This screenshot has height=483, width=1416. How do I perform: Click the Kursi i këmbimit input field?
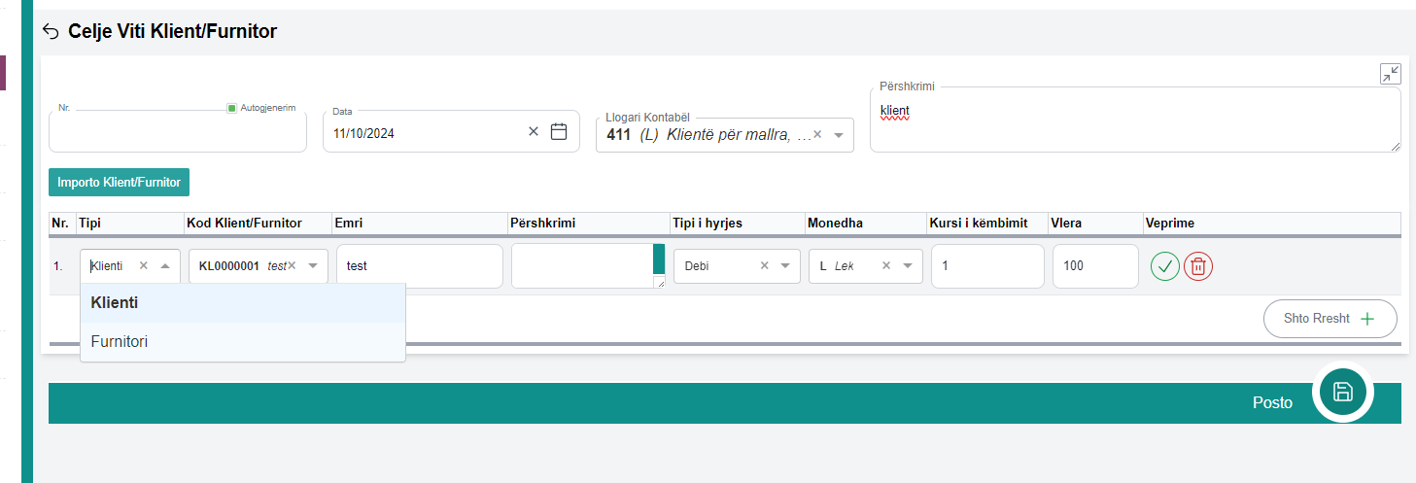(987, 265)
